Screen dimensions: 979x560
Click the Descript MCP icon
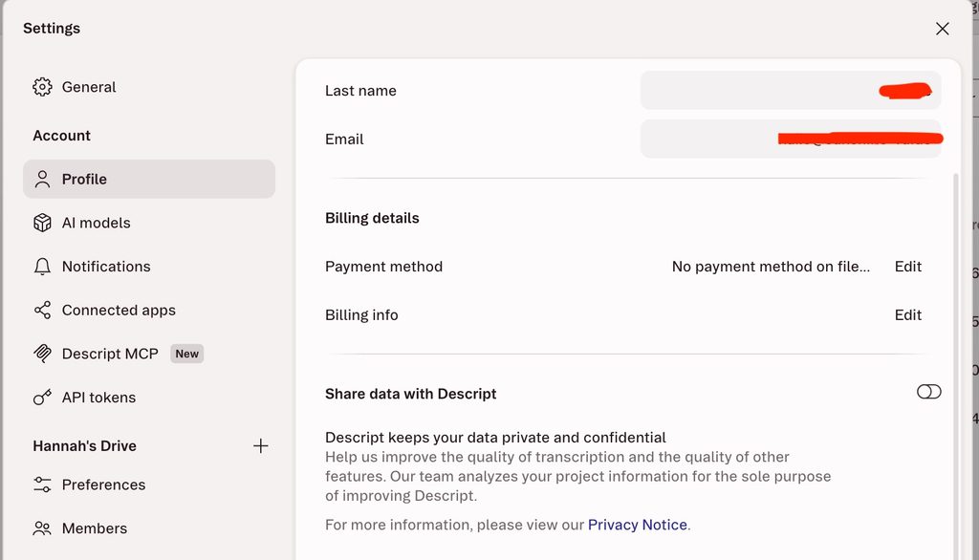[42, 354]
